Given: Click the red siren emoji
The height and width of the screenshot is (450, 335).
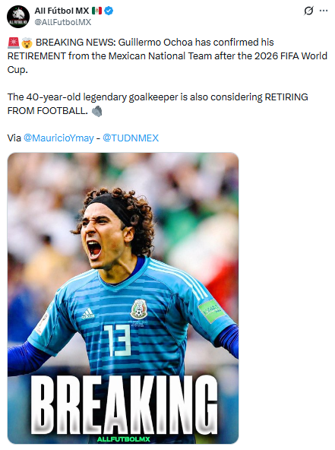Looking at the screenshot, I should (13, 43).
